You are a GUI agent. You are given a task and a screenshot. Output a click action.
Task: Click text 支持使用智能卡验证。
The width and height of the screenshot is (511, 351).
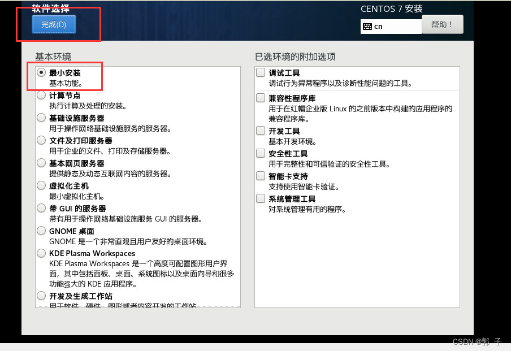pyautogui.click(x=304, y=187)
